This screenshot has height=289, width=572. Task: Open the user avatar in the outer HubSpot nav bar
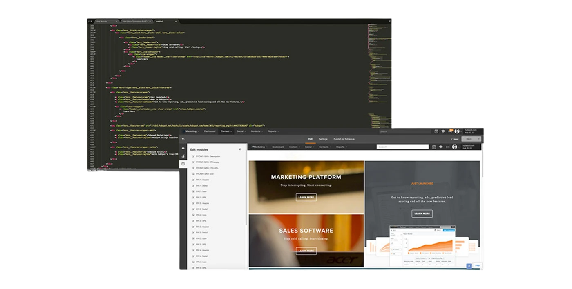coord(457,131)
